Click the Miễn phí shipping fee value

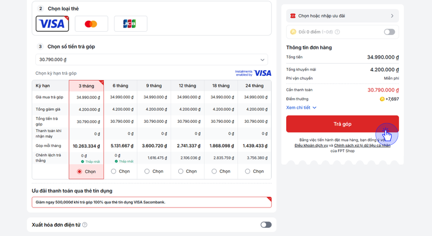pos(391,78)
